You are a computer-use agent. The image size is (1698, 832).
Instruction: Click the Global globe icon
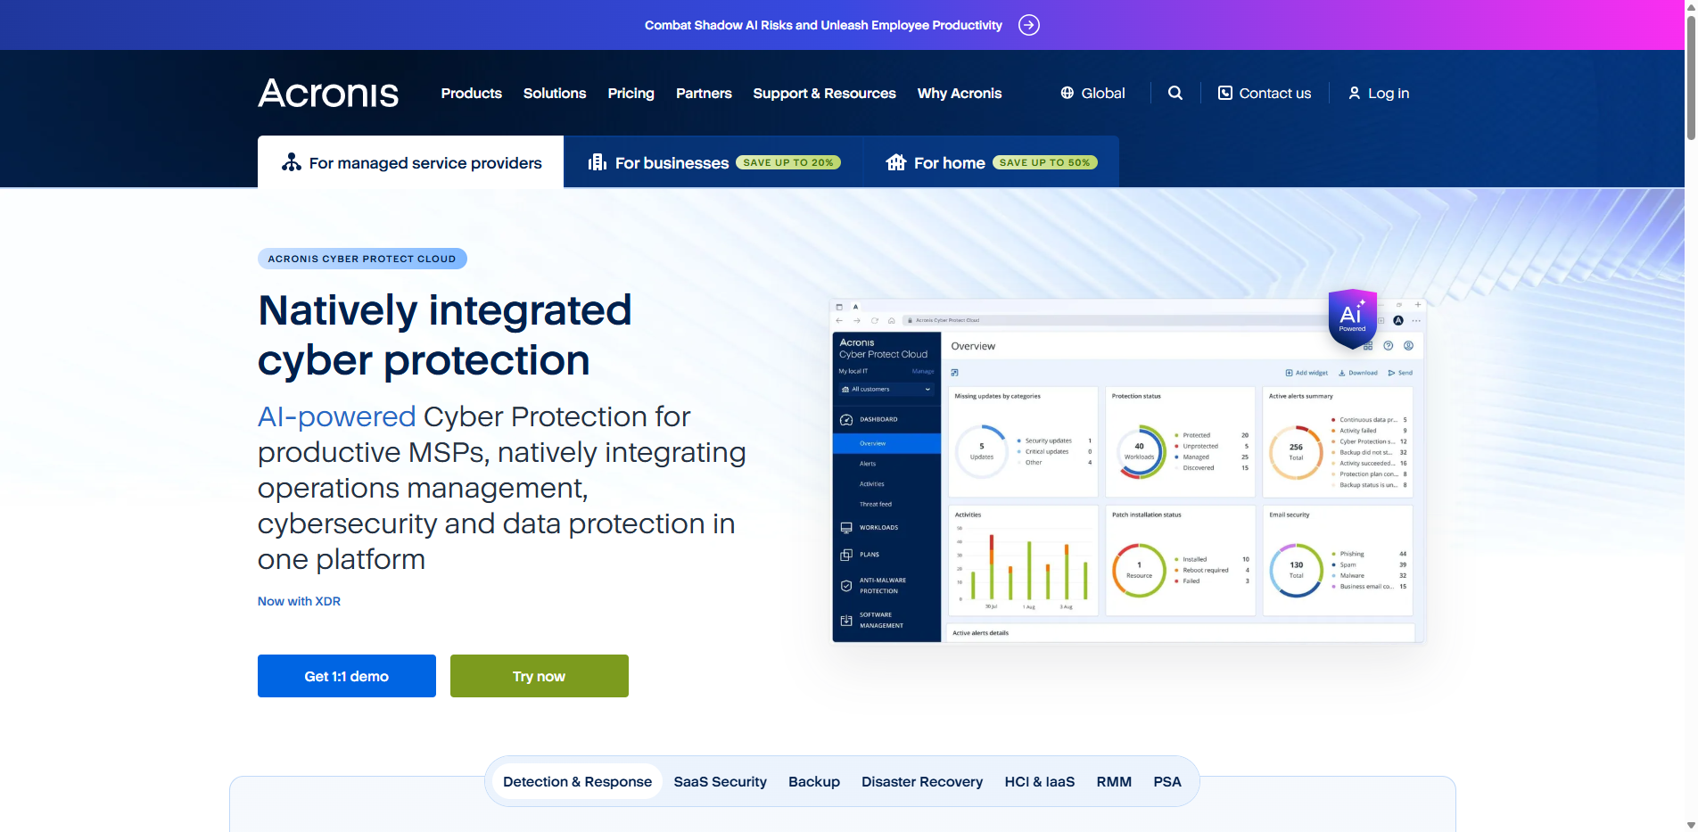tap(1065, 93)
